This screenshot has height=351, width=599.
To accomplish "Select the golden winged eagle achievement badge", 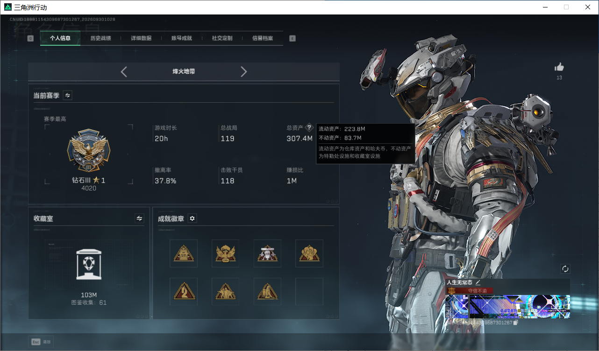I will 225,253.
